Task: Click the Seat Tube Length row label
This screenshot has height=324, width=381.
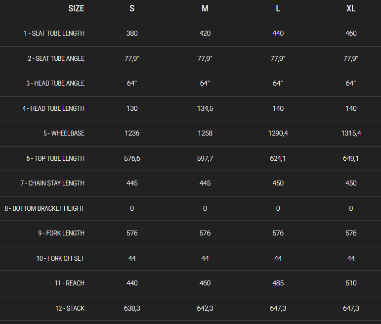Action: 54,34
